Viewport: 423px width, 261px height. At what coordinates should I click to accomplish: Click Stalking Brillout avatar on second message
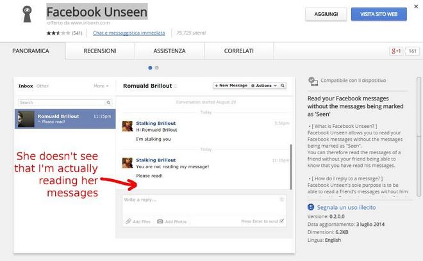click(128, 163)
